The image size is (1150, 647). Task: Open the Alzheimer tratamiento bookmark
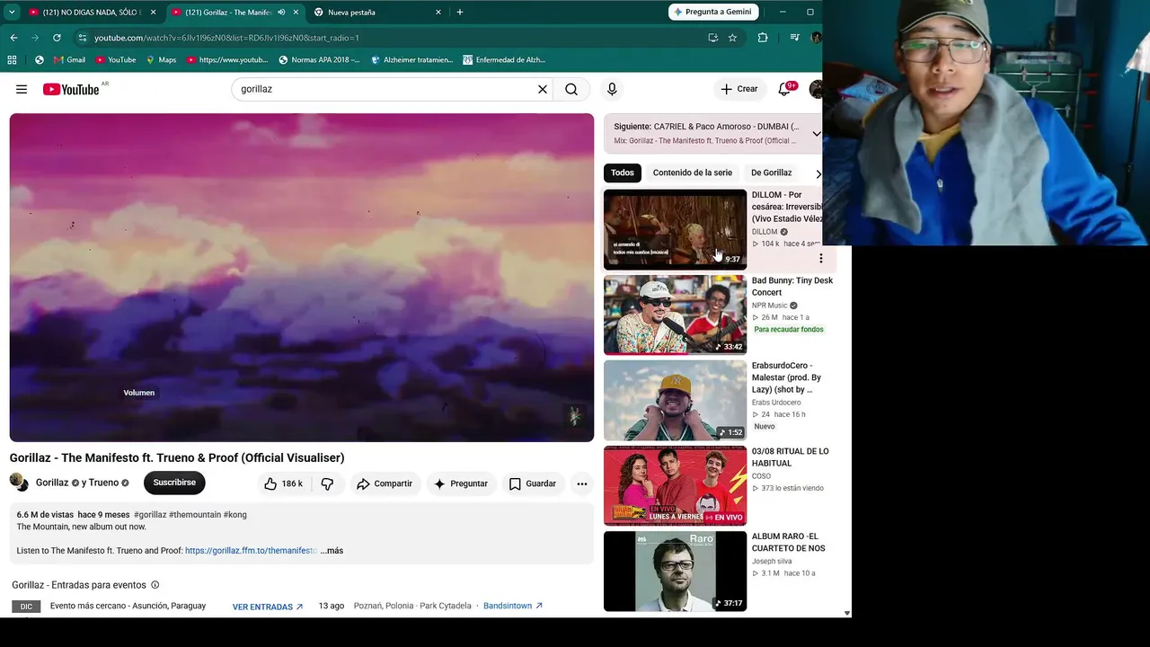(x=411, y=60)
